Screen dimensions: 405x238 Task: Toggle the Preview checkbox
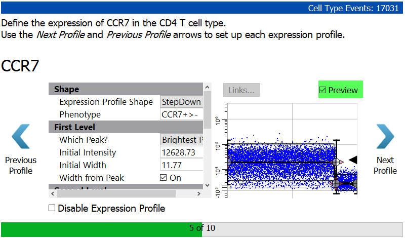[323, 90]
